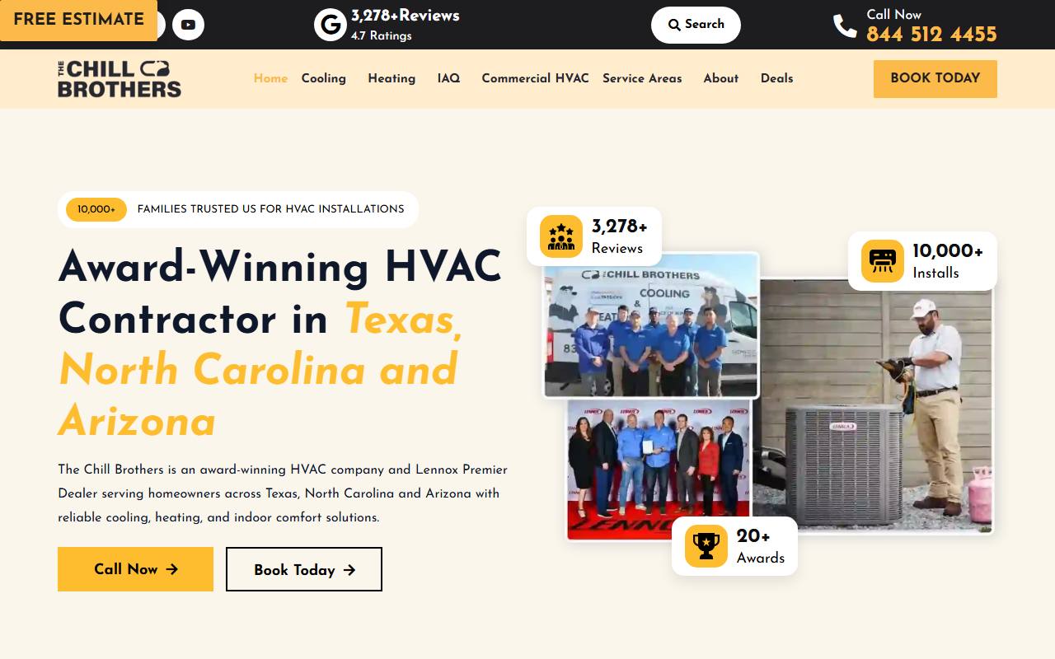The width and height of the screenshot is (1055, 659).
Task: Click the AC unit Installs icon
Action: click(x=883, y=261)
